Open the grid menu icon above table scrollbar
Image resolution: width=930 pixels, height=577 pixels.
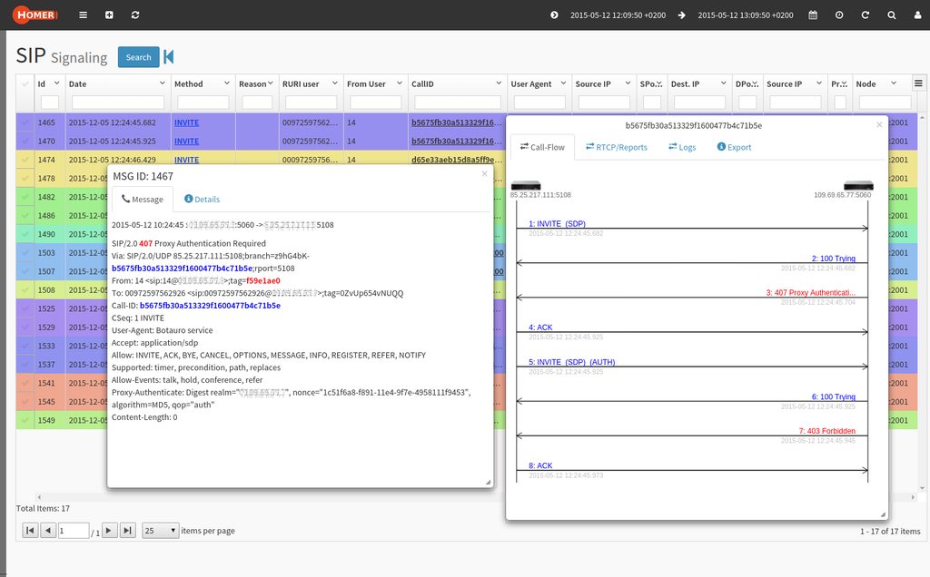coord(918,83)
